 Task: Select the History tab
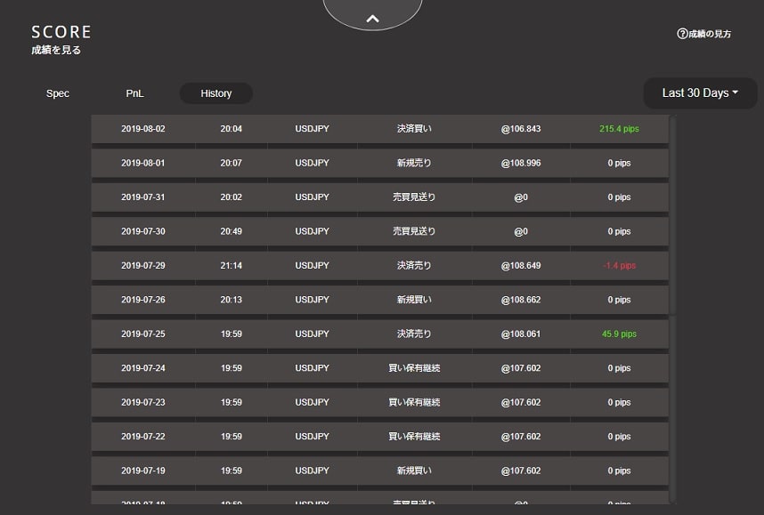[215, 93]
